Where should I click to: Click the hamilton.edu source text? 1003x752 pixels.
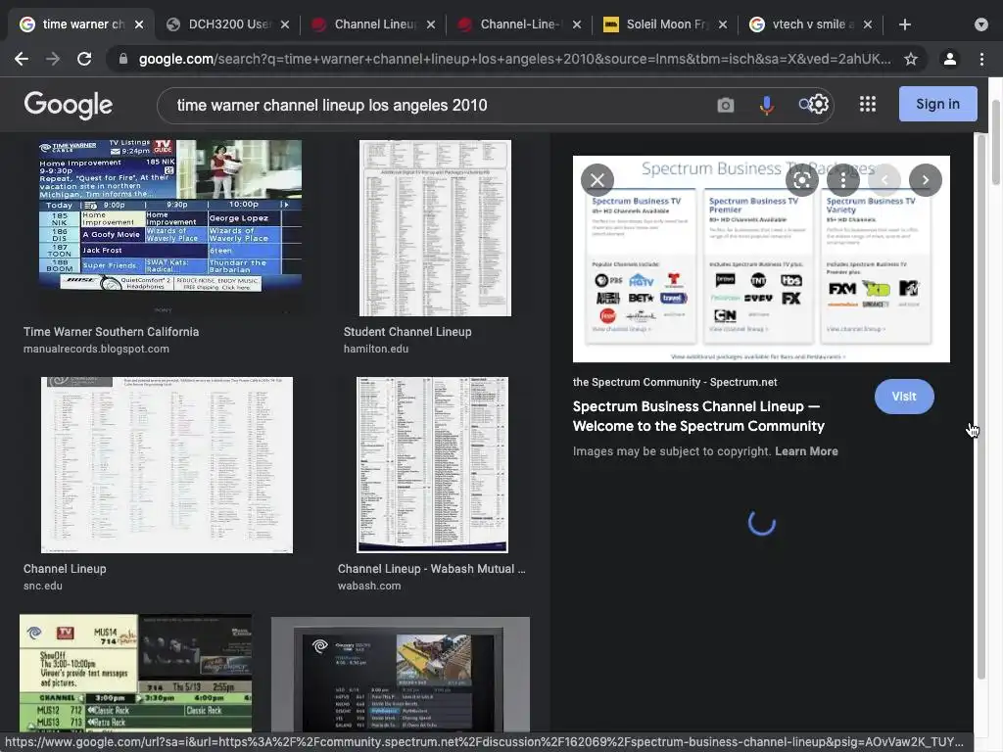(x=375, y=350)
